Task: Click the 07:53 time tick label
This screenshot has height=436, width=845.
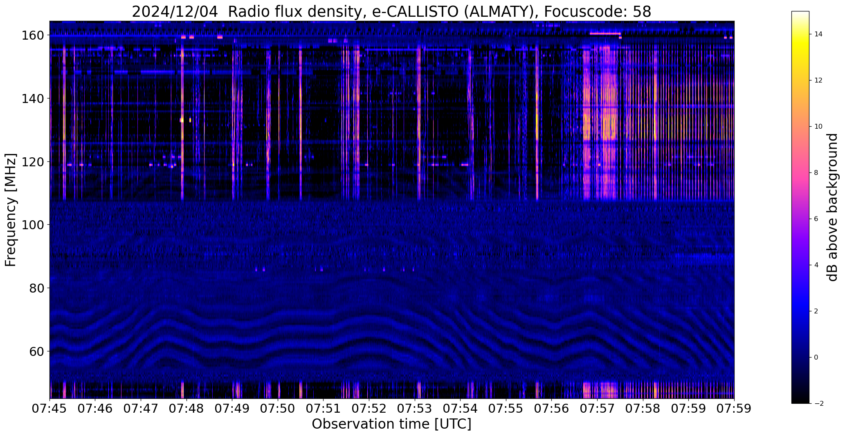Action: (415, 409)
